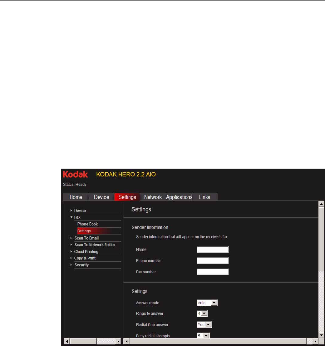Focus the Fax number field

click(213, 272)
